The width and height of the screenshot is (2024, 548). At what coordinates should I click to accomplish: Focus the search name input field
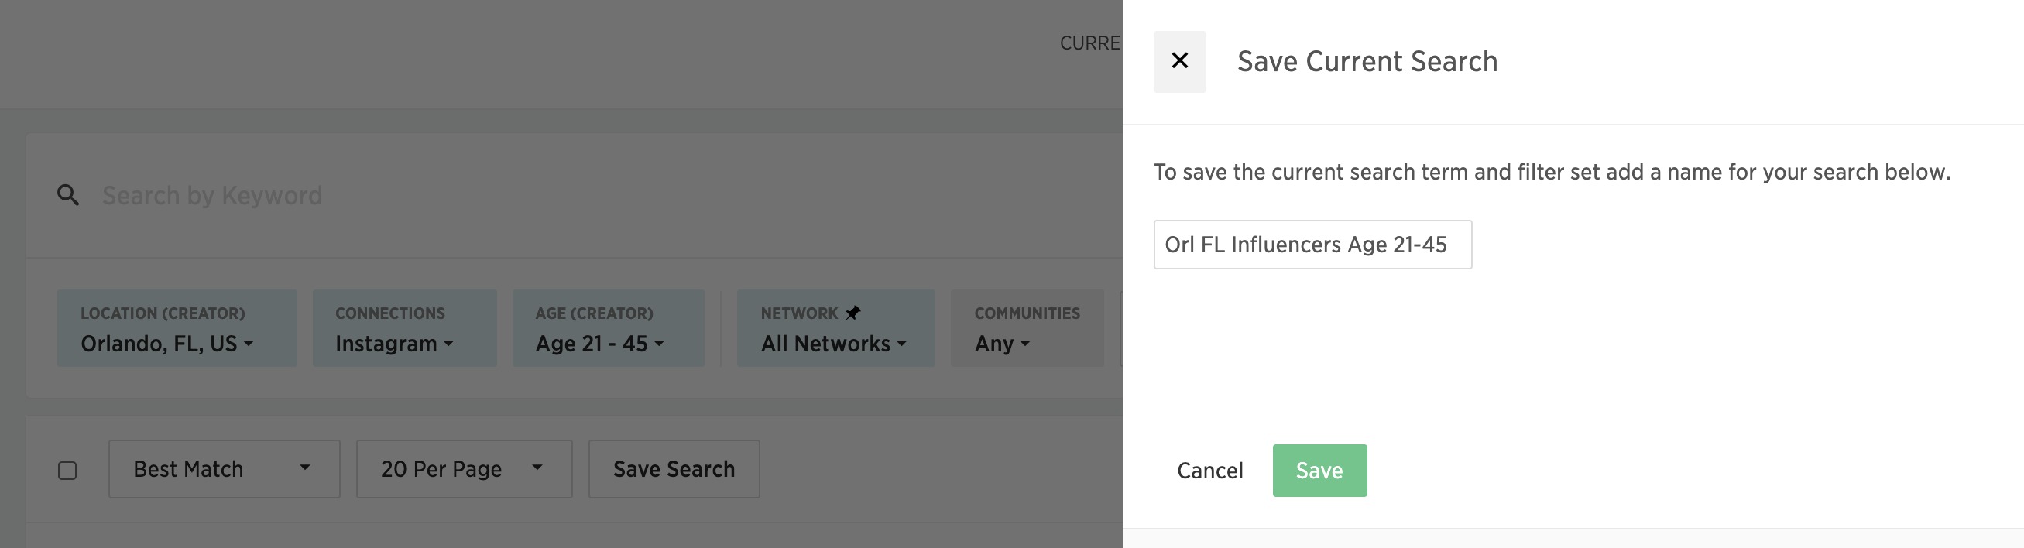click(1313, 244)
